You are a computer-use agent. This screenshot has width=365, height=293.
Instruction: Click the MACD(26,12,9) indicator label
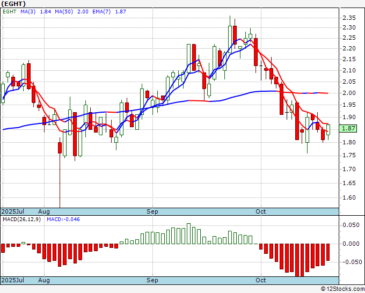21,219
